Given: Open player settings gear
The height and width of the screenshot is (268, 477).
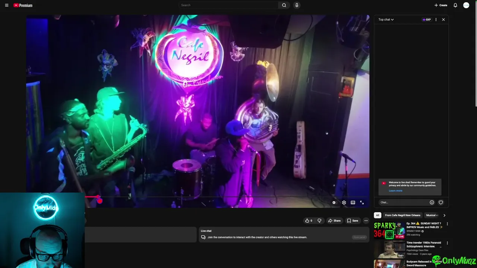Looking at the screenshot, I should click(344, 202).
